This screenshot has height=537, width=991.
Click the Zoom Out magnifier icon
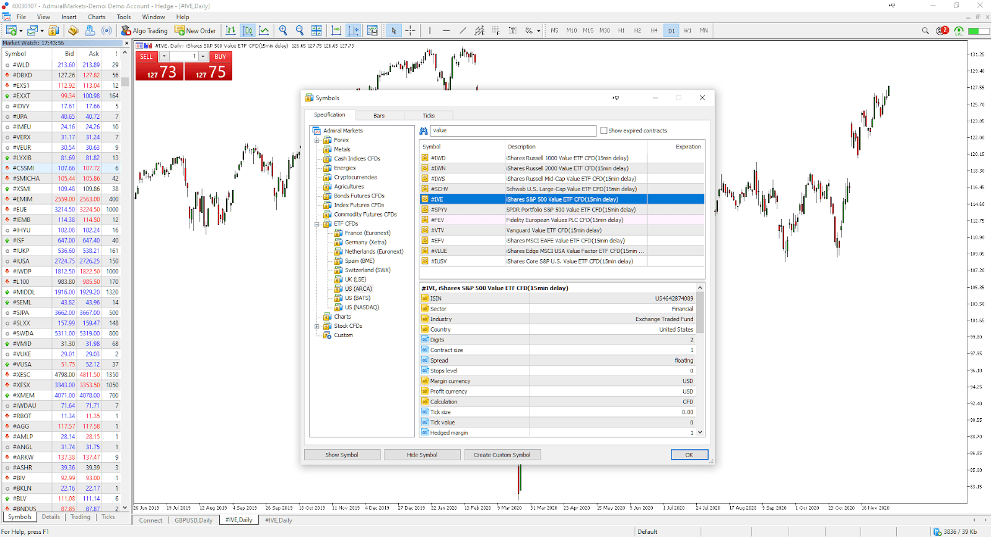coord(300,30)
